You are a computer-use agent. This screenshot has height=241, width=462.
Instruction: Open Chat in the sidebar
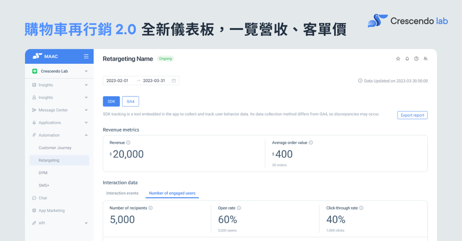(43, 198)
